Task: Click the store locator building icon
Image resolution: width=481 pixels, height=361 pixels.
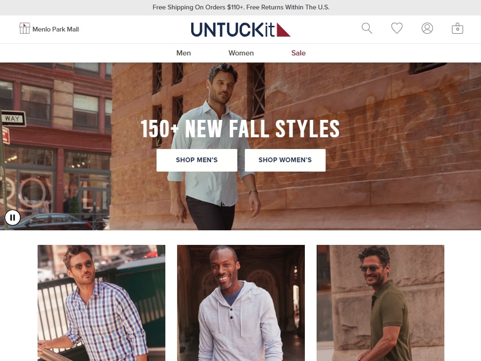Action: click(x=24, y=28)
